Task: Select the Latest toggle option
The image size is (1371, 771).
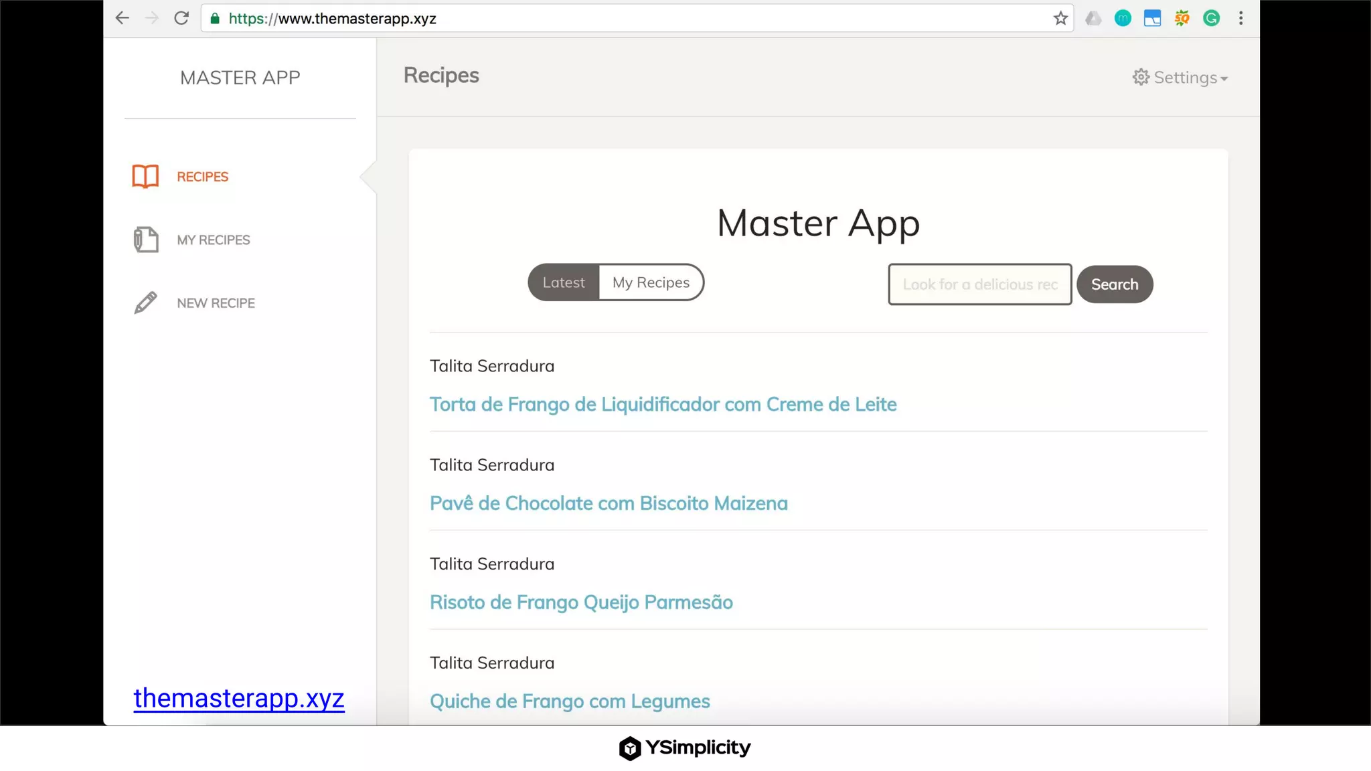Action: click(x=564, y=282)
